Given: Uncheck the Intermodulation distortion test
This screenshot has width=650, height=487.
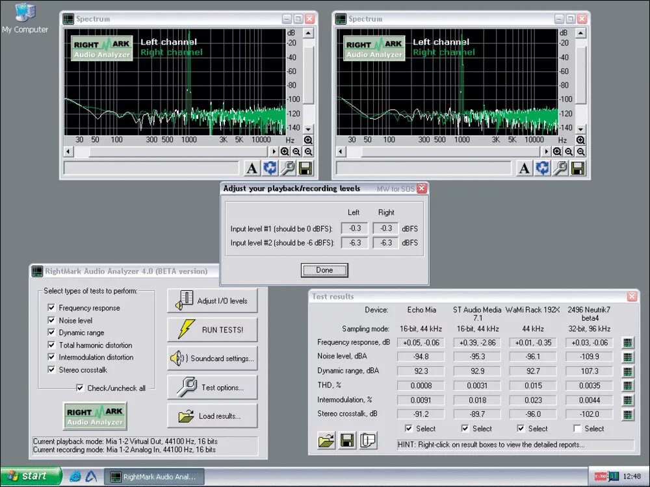Looking at the screenshot, I should pyautogui.click(x=51, y=357).
